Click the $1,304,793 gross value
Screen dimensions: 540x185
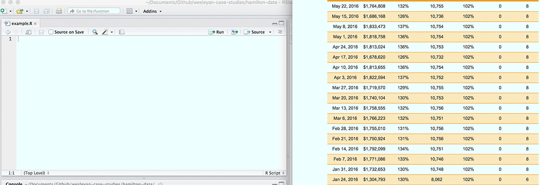point(374,180)
